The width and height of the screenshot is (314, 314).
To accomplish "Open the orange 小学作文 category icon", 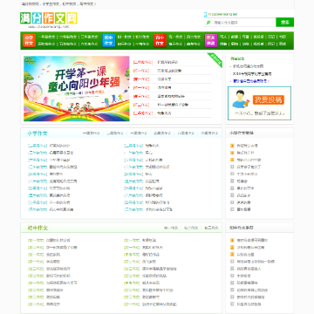I will coord(29,40).
